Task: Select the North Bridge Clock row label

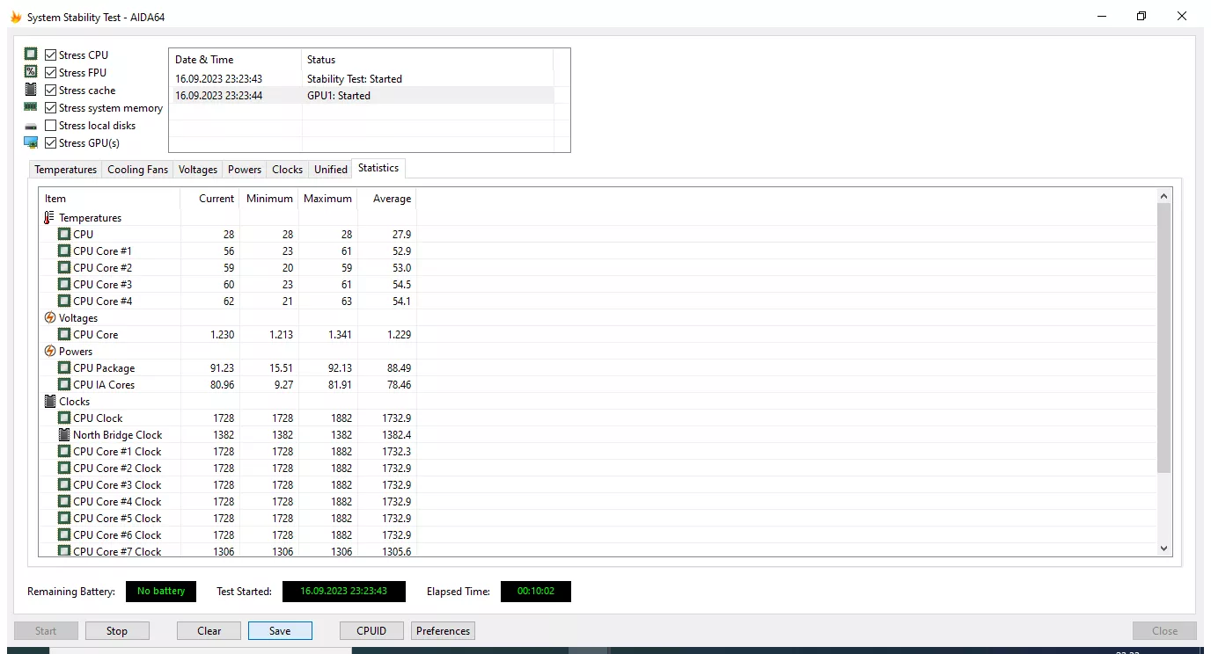Action: pos(118,435)
